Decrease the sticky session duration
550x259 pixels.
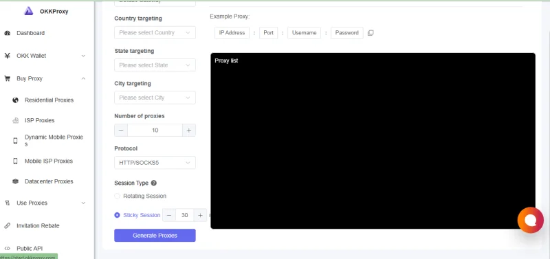point(169,215)
